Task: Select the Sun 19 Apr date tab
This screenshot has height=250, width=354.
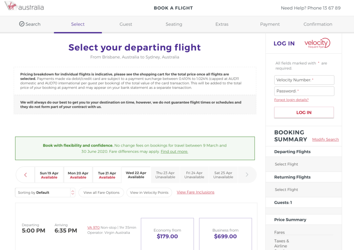Action: [x=49, y=175]
